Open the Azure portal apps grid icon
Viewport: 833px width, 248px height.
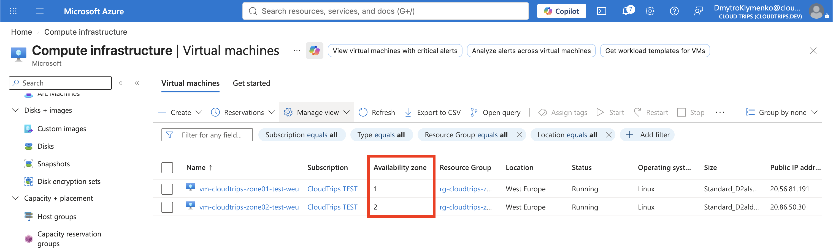point(13,11)
